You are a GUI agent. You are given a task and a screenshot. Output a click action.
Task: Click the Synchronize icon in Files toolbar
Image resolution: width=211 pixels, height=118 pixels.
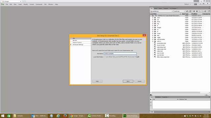point(205,11)
